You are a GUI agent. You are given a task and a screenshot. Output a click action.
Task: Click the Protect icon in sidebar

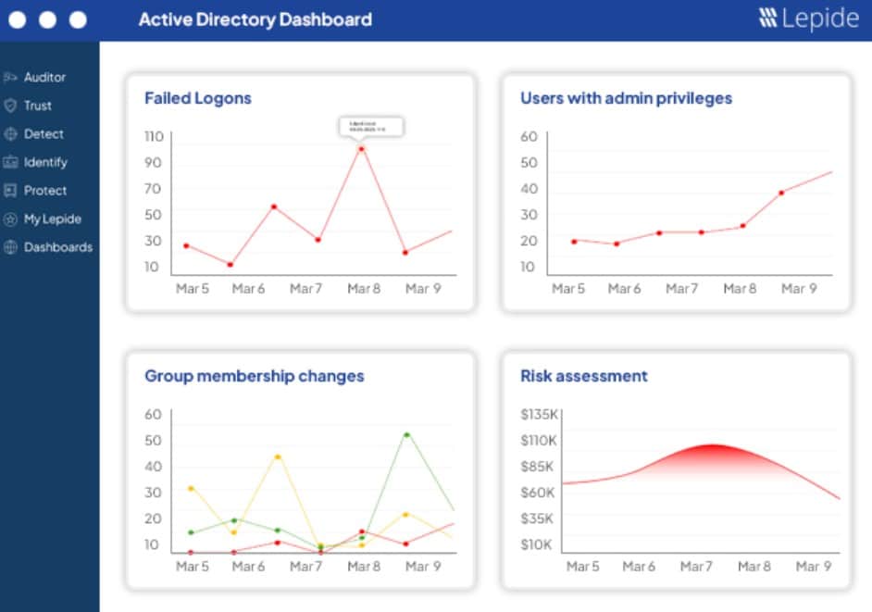pos(10,191)
